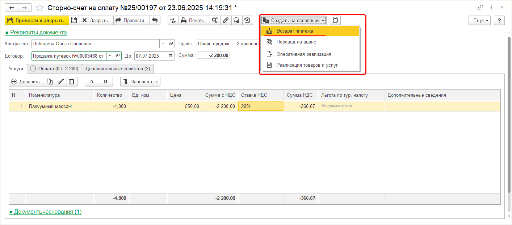Image resolution: width=512 pixels, height=225 pixels.
Task: Go forward with the right arrow button
Action: pos(25,8)
